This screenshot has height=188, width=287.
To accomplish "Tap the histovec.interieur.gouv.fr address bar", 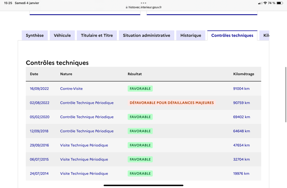I will [143, 7].
